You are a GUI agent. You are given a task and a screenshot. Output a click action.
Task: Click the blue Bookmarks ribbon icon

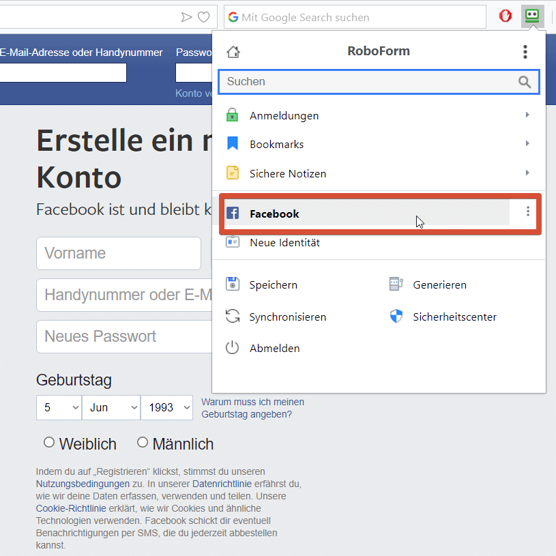(233, 143)
